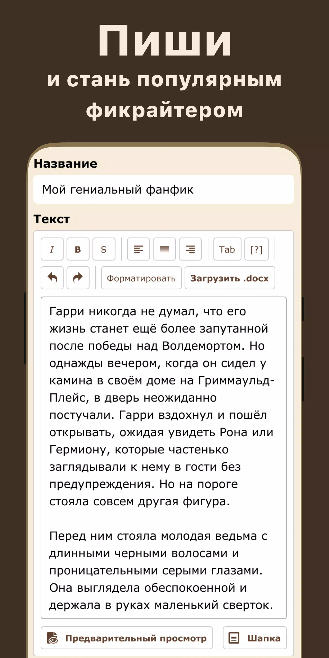Click inside the story text area

pyautogui.click(x=163, y=458)
